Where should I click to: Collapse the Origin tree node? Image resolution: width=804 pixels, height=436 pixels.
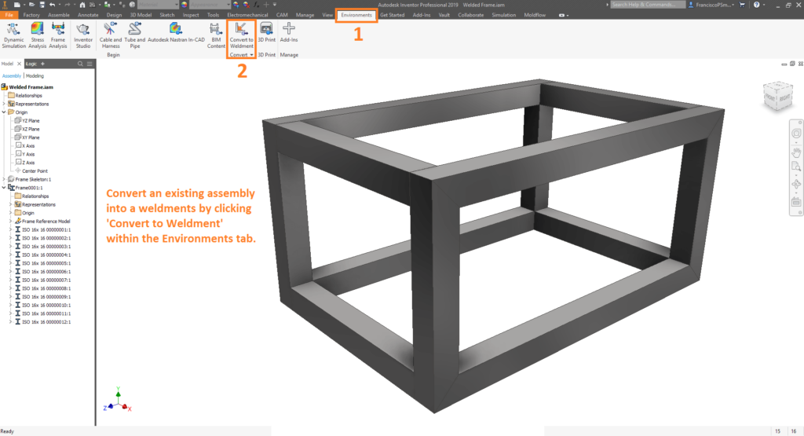pyautogui.click(x=4, y=112)
